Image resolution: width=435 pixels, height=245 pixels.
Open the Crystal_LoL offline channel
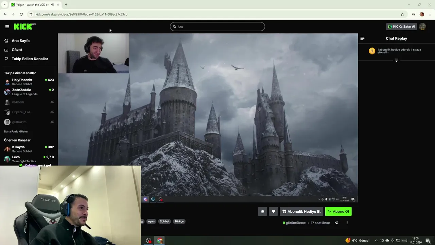[x=29, y=112]
